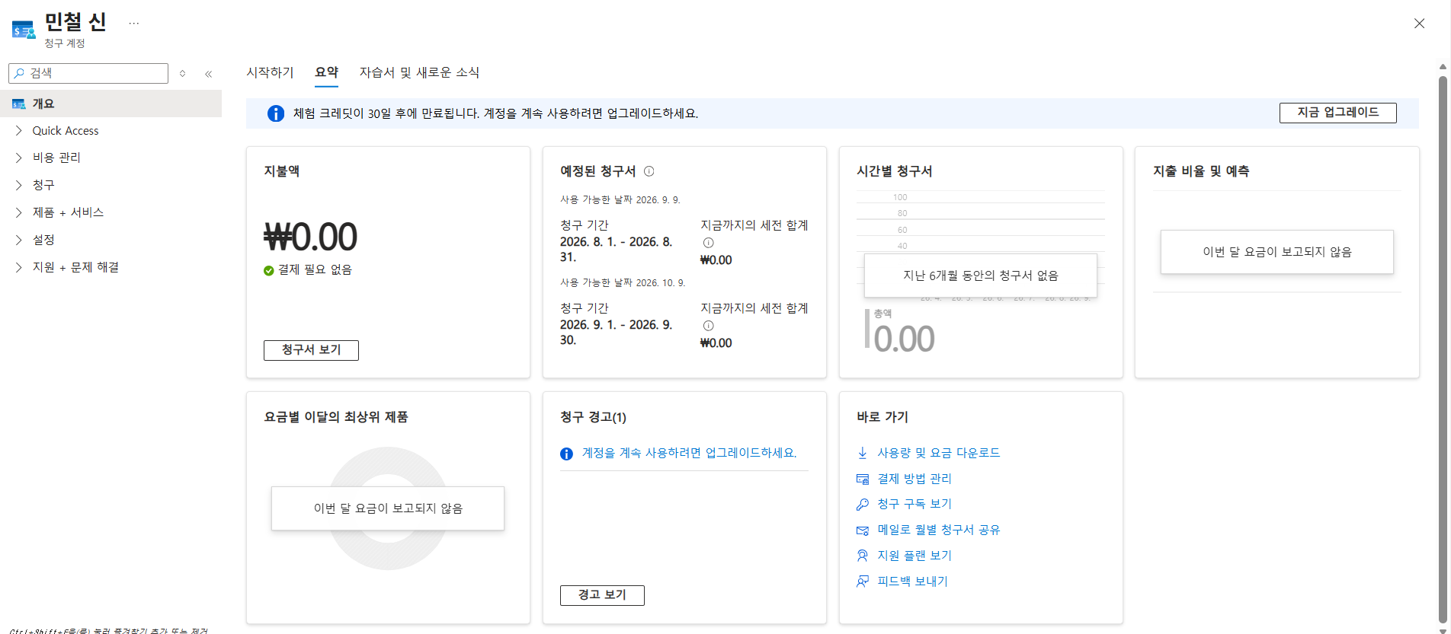Click the info icon under the second 지금까지의 세전 합계
1451x634 pixels.
[708, 326]
